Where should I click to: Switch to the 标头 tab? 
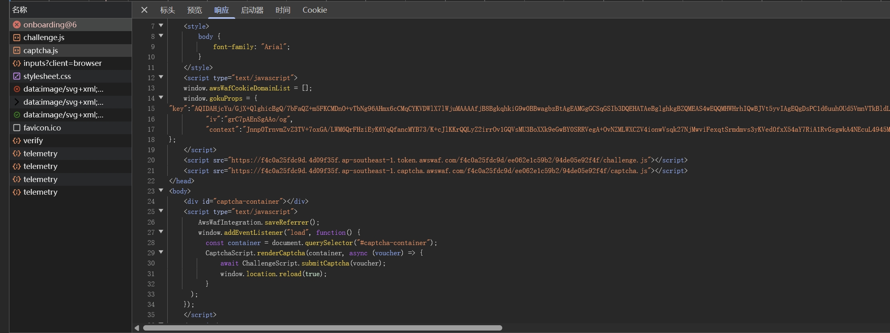tap(167, 10)
